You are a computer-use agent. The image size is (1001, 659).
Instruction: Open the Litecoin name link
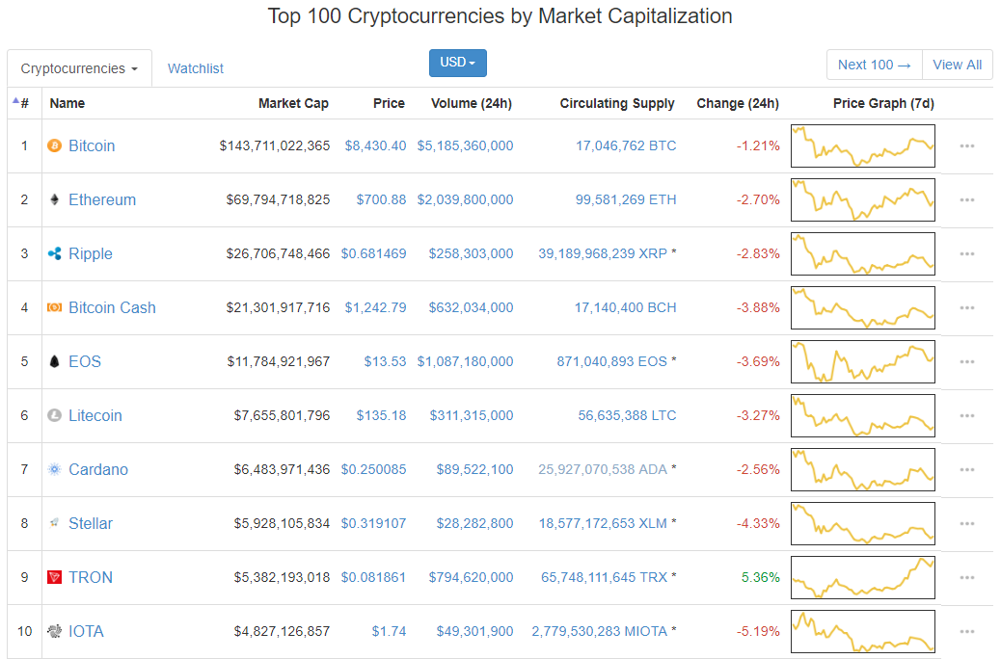pos(95,415)
